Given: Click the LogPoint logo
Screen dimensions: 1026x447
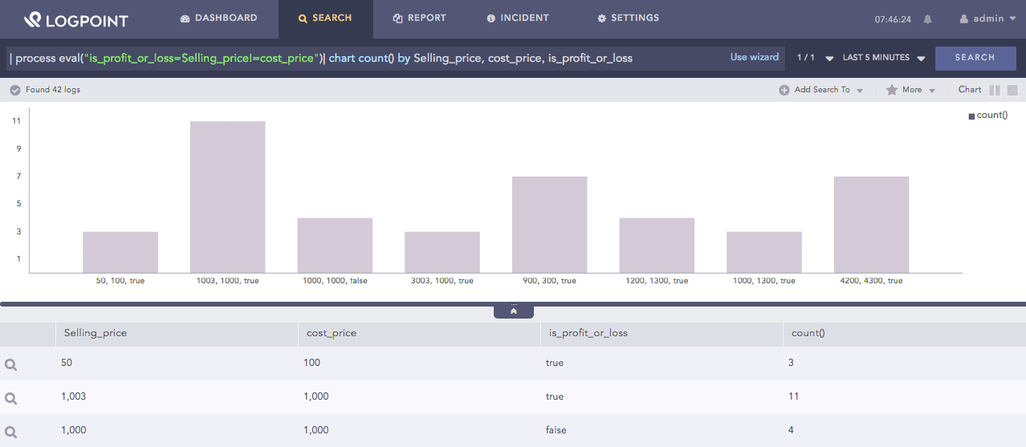Looking at the screenshot, I should (x=75, y=19).
